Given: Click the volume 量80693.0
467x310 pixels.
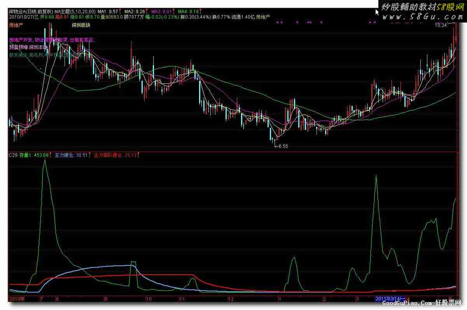Looking at the screenshot, I should point(112,17).
